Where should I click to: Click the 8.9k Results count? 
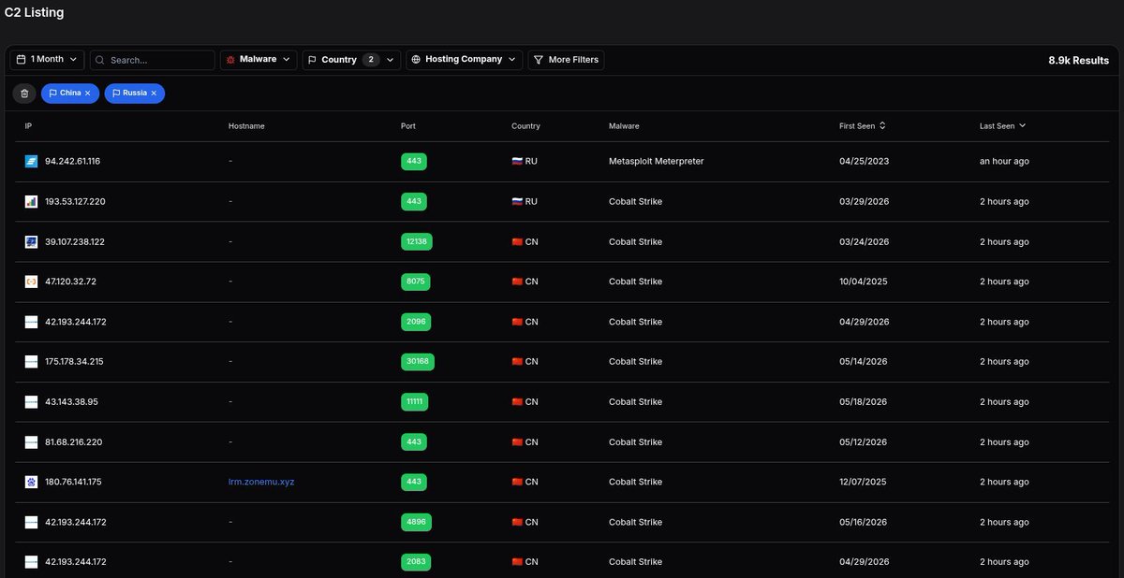click(1078, 60)
